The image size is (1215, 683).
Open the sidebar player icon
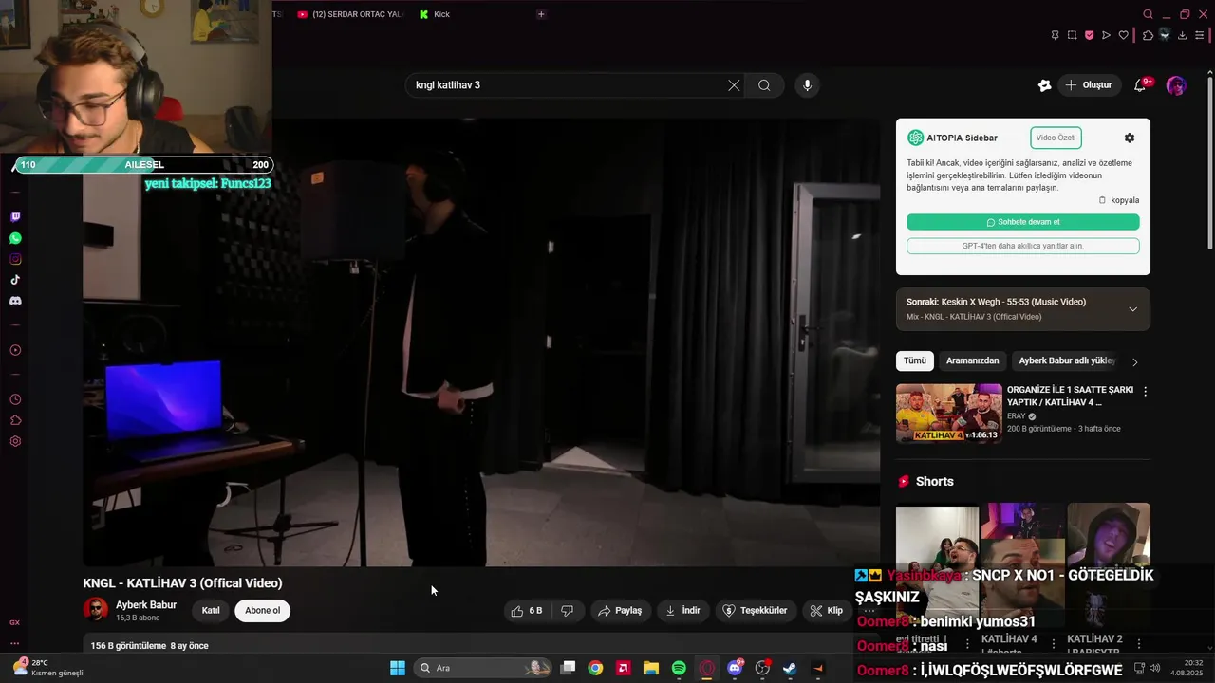pos(15,350)
